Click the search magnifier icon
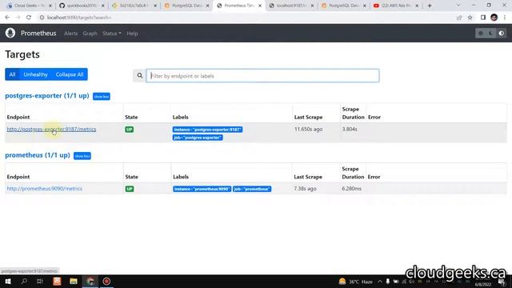 pos(140,76)
